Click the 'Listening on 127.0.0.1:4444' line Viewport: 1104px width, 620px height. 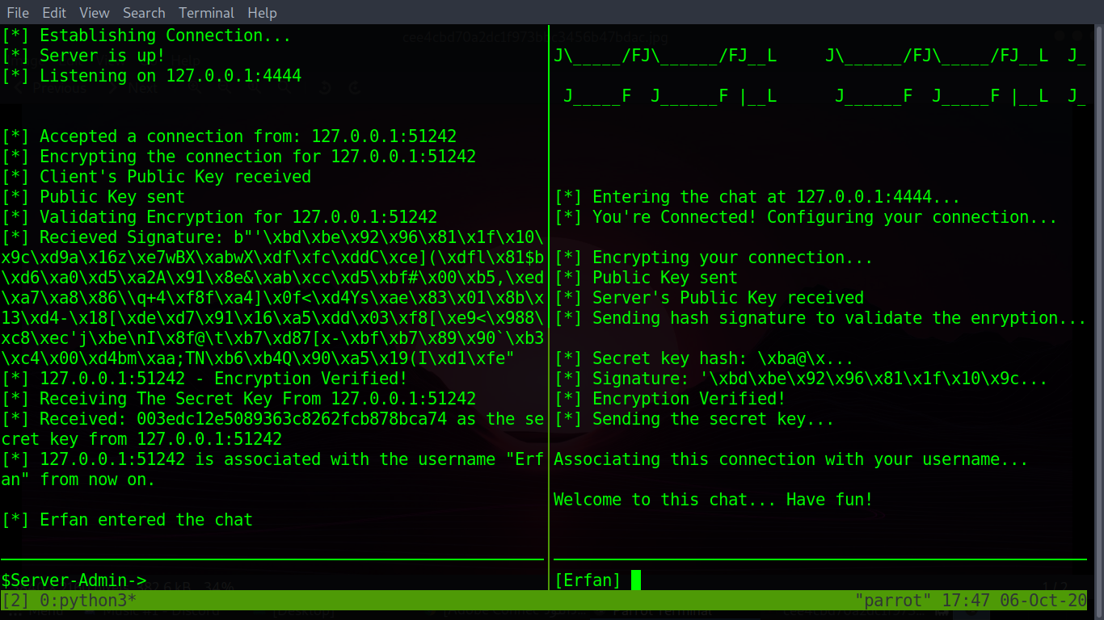[151, 76]
